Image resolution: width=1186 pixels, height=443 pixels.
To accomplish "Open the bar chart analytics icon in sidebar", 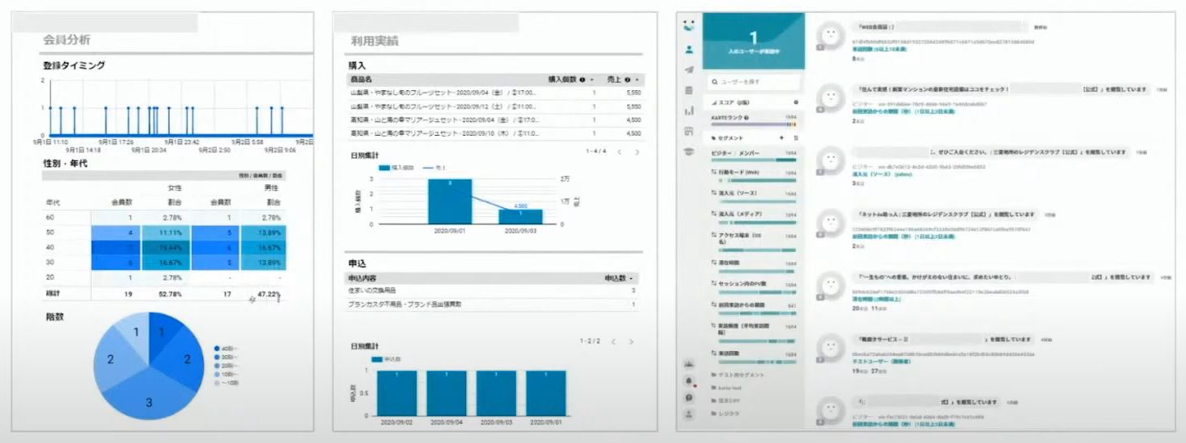I will [x=689, y=111].
